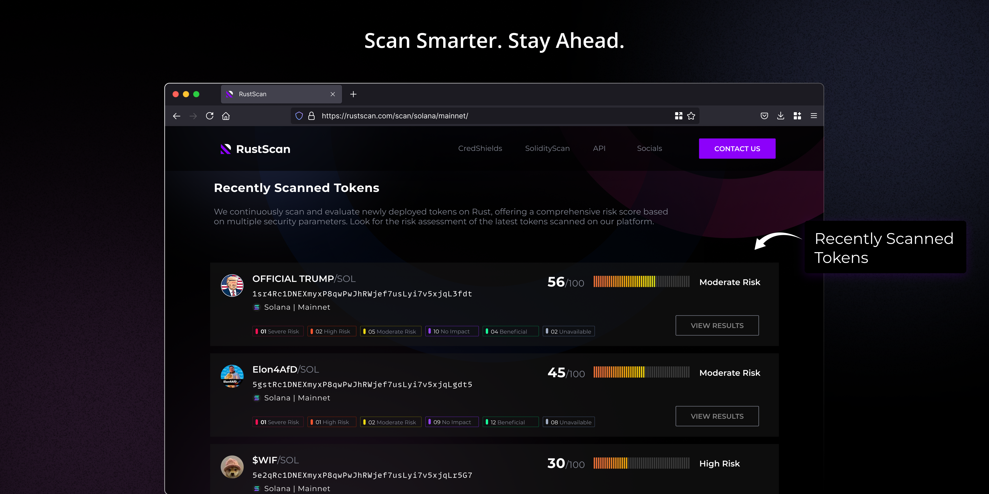Click '05 Moderate Risk' tag
Image resolution: width=989 pixels, height=494 pixels.
click(x=390, y=331)
